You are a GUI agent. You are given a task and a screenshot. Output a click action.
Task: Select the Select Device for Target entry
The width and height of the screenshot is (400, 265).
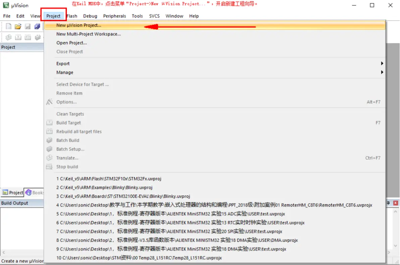click(x=214, y=84)
